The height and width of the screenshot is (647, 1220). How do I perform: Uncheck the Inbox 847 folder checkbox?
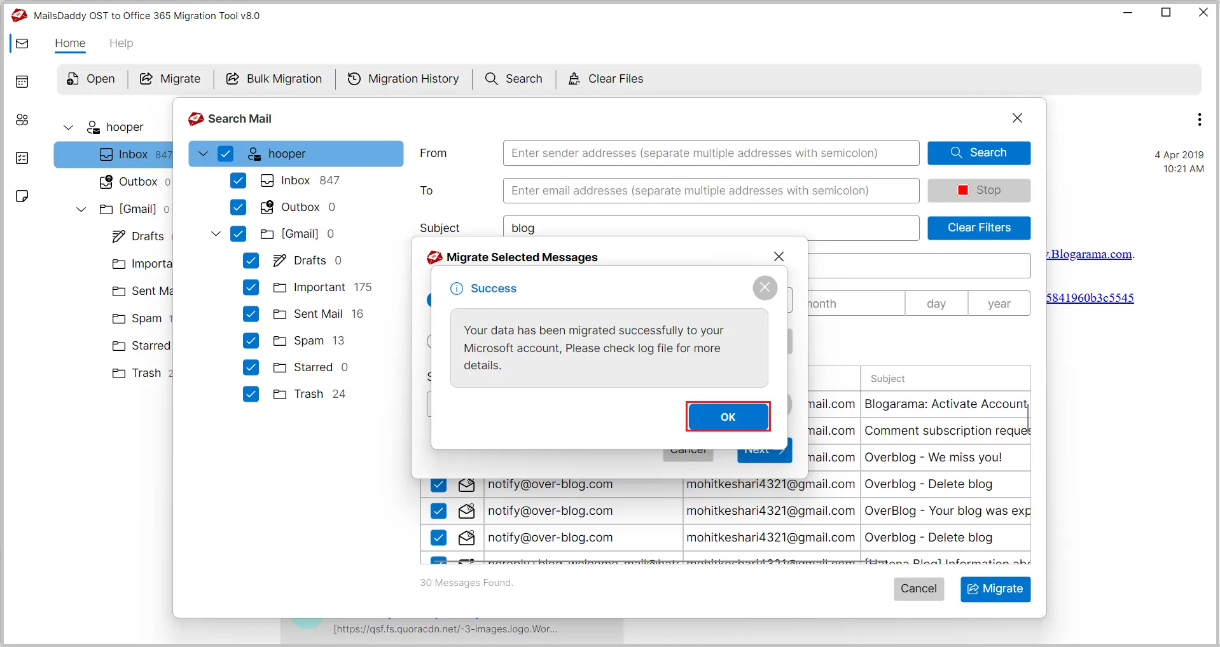[x=239, y=180]
